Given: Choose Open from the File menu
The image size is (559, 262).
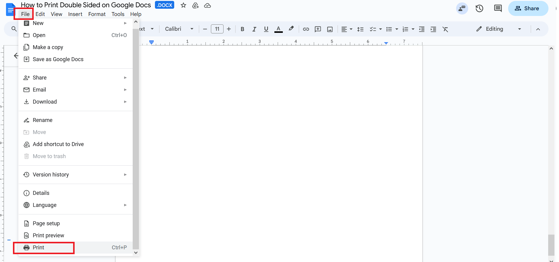Looking at the screenshot, I should point(76,35).
